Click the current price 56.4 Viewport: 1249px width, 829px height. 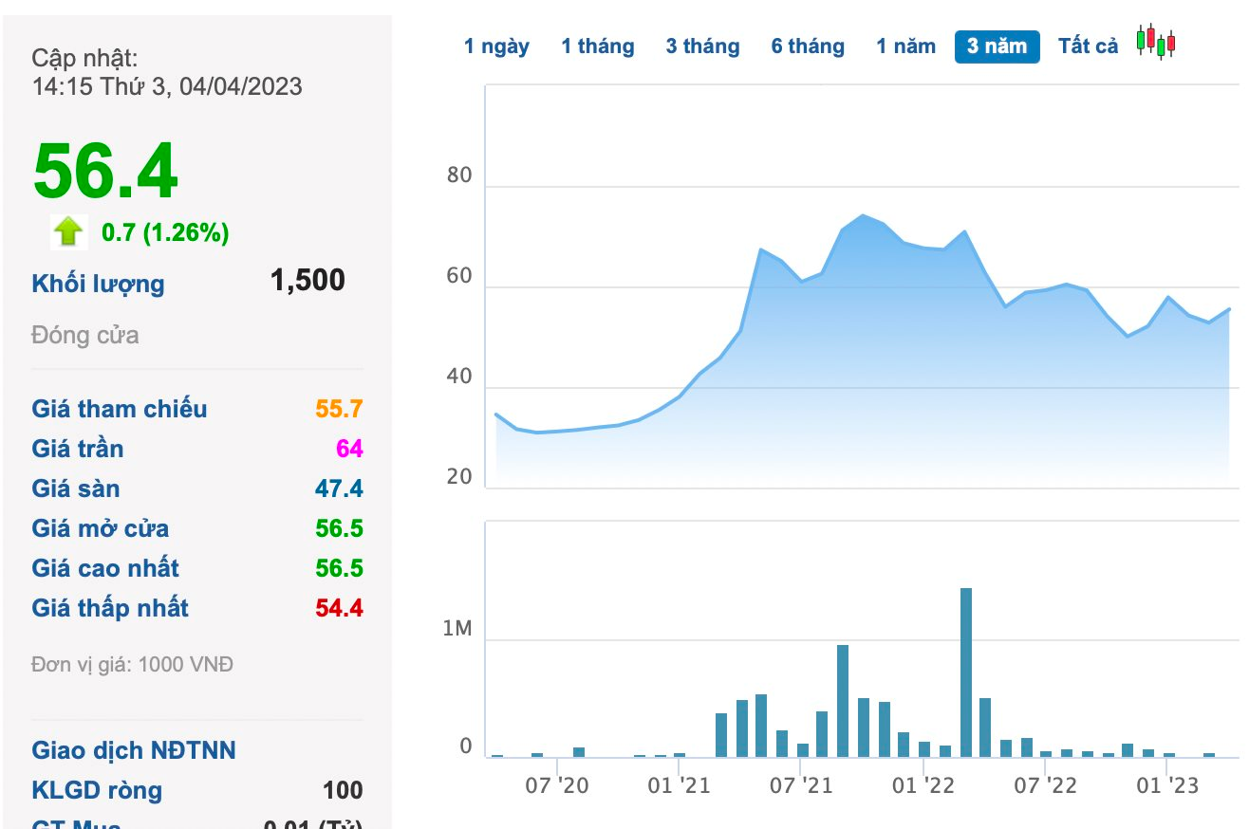105,172
